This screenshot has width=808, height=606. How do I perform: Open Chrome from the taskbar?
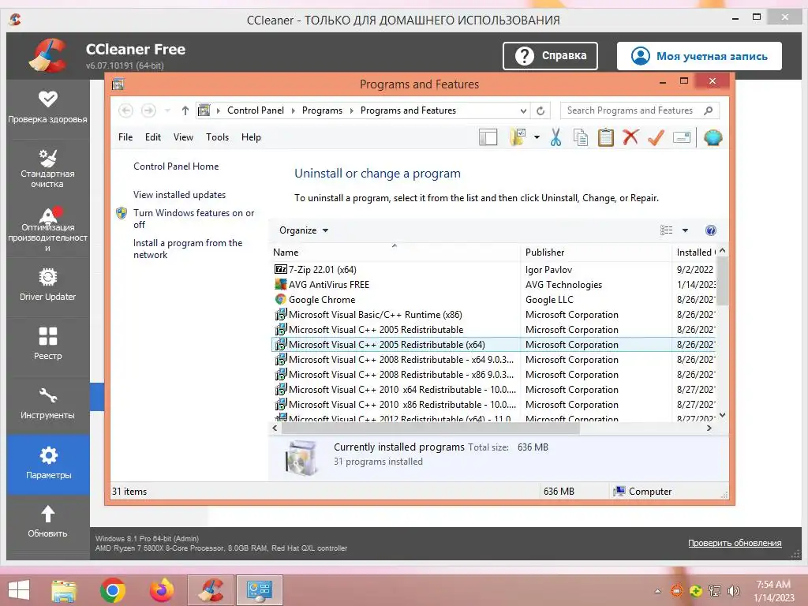112,590
